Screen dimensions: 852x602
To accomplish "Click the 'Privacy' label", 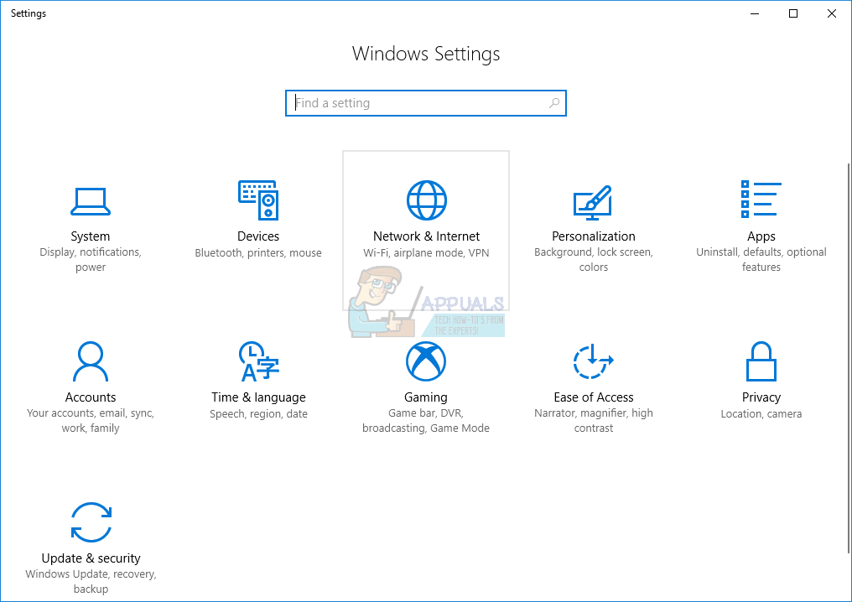I will click(x=761, y=397).
